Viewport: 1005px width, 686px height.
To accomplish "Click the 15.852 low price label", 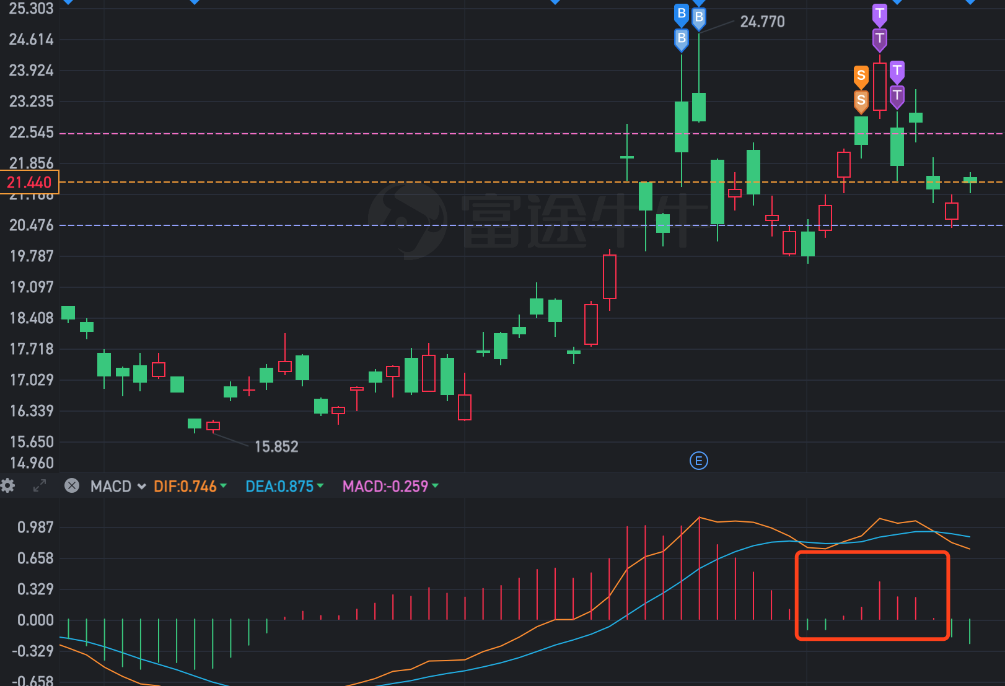I will (x=276, y=447).
